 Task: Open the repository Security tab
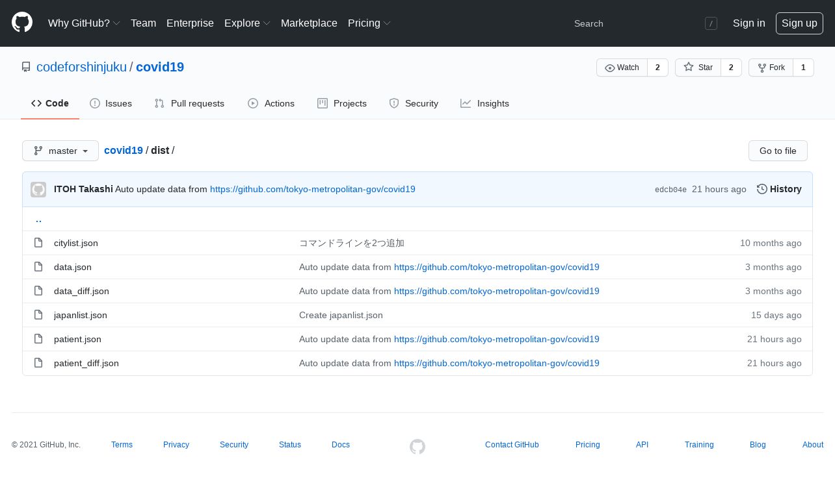tap(414, 103)
